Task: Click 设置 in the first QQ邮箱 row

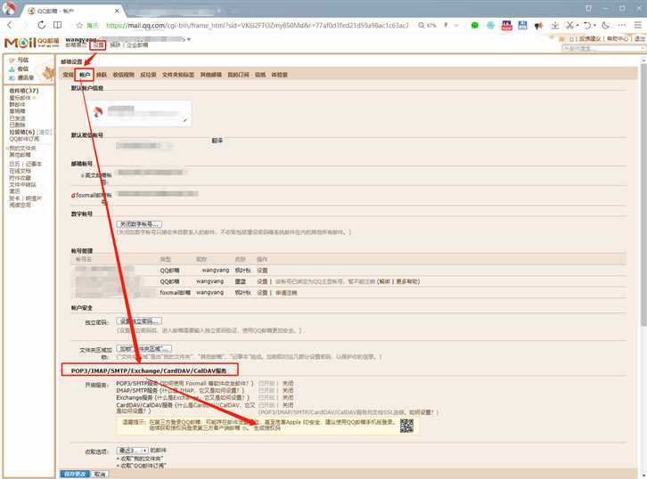Action: tap(262, 271)
